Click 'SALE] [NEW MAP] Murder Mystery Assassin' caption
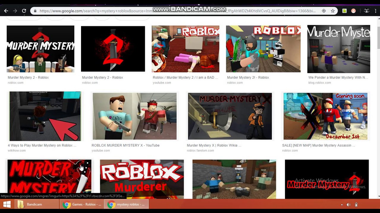This screenshot has height=213, width=380. tap(319, 145)
